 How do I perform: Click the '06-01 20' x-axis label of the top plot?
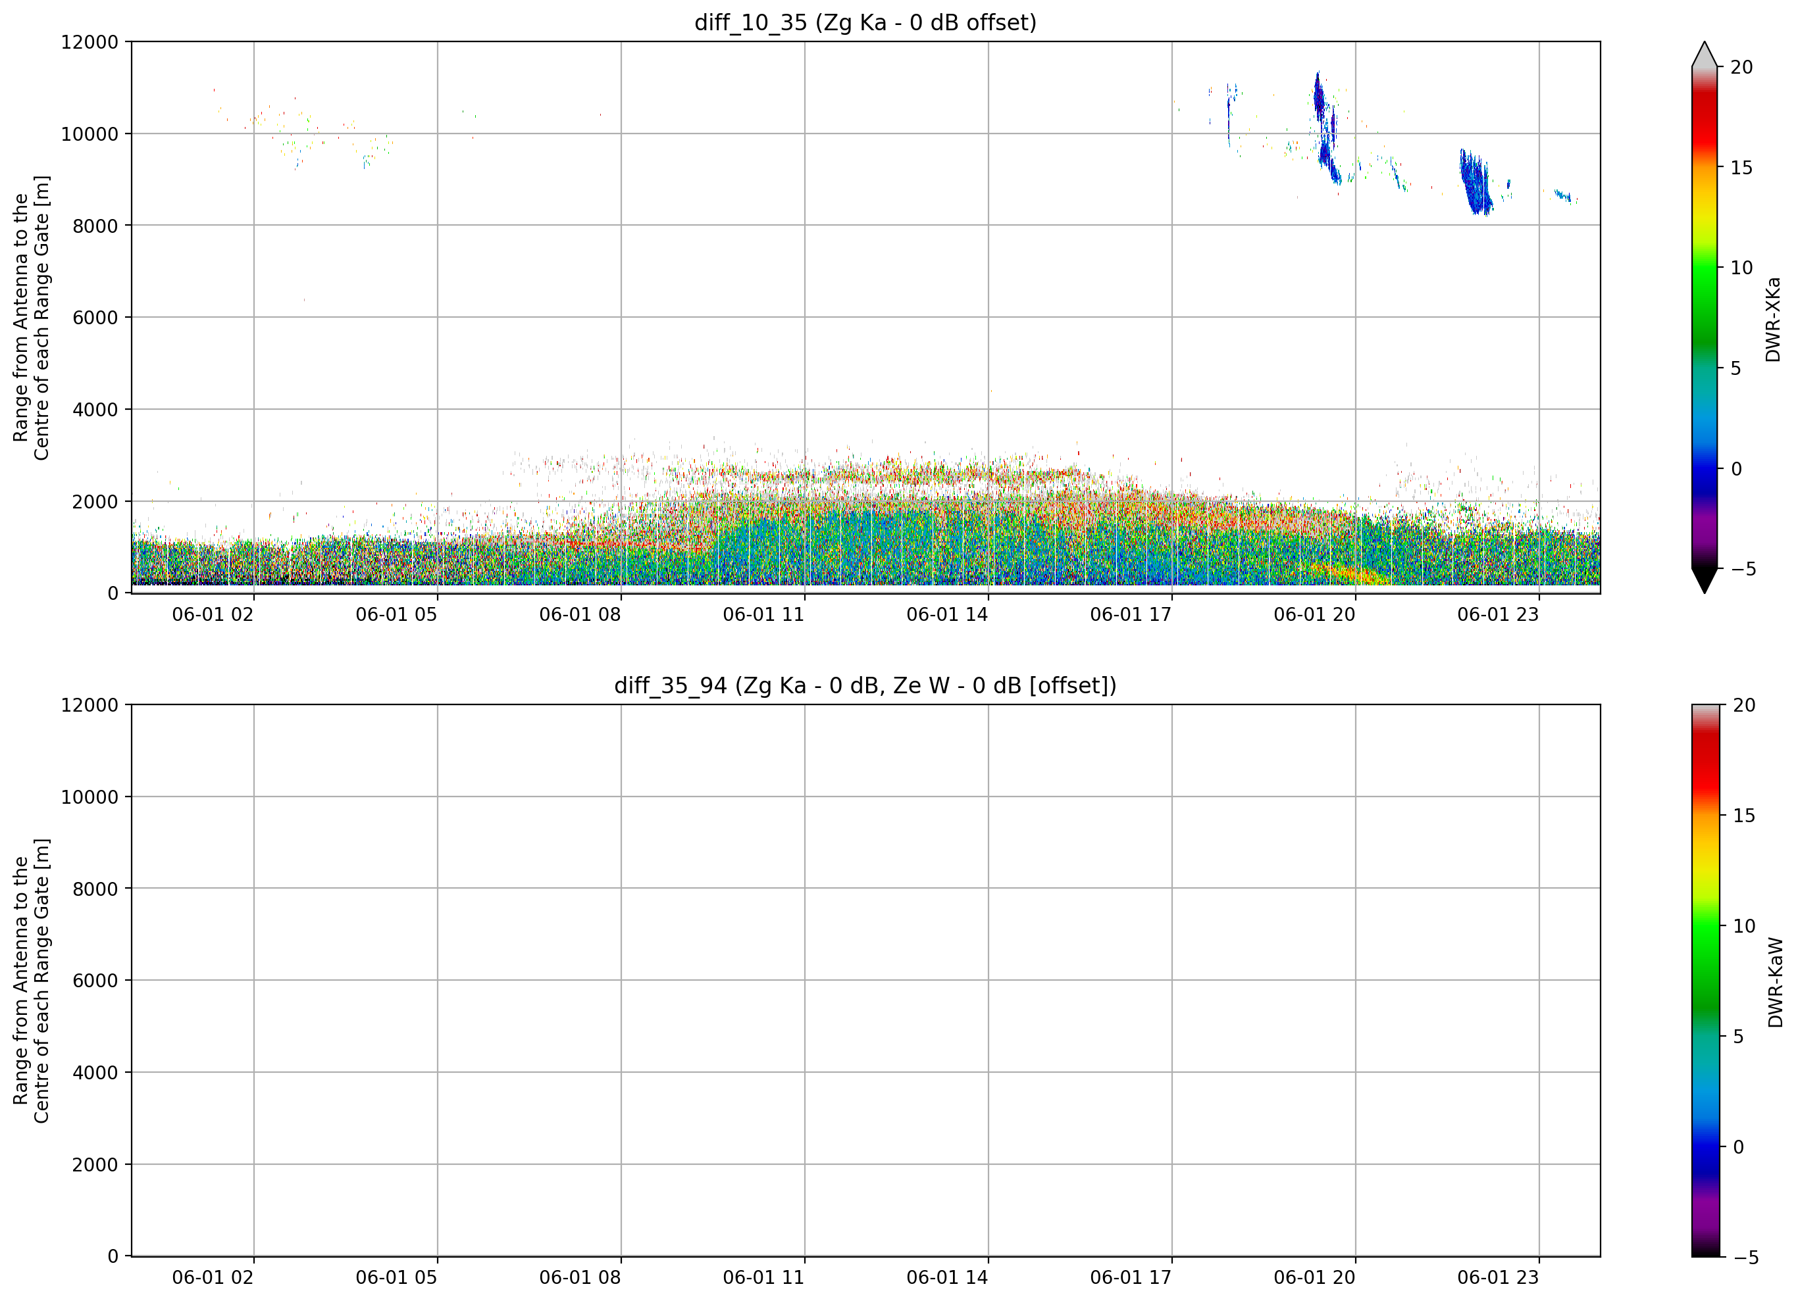1314,614
